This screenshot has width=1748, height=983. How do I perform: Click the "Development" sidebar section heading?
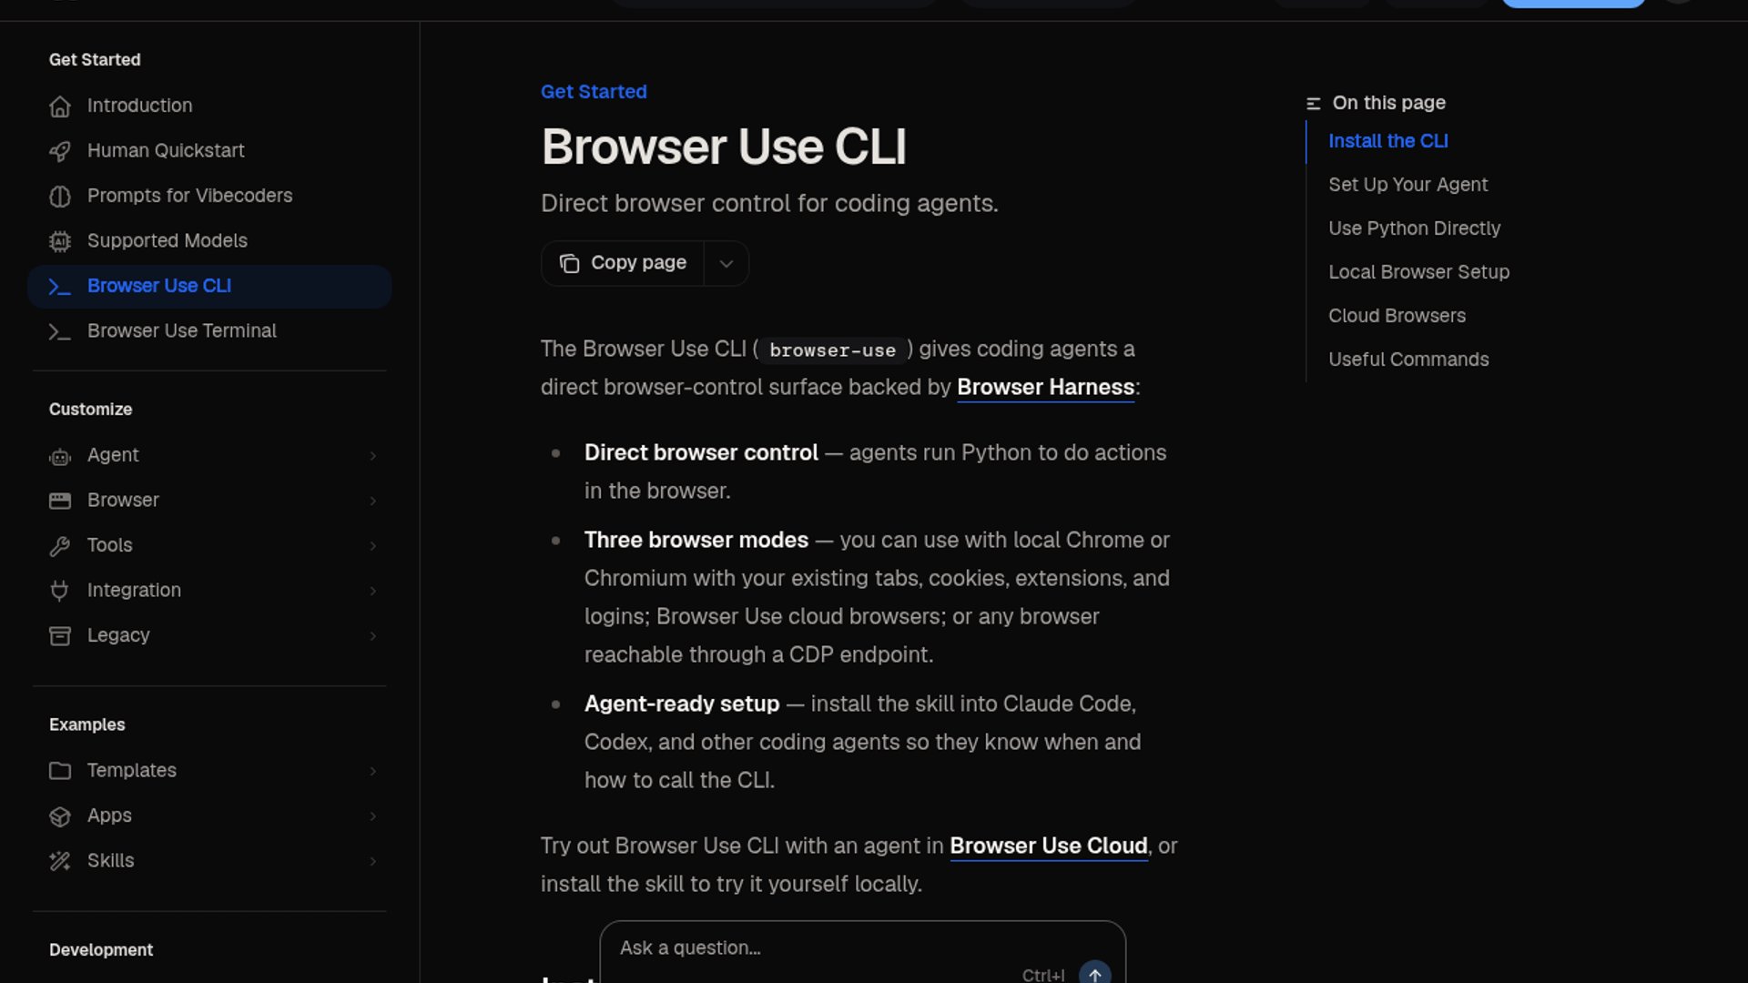[x=101, y=950]
